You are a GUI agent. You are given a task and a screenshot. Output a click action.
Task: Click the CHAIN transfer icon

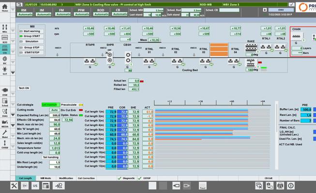tap(296, 36)
